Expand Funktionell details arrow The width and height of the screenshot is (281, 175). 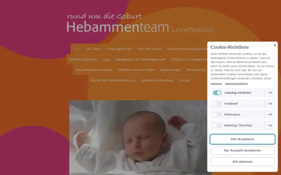click(x=270, y=104)
